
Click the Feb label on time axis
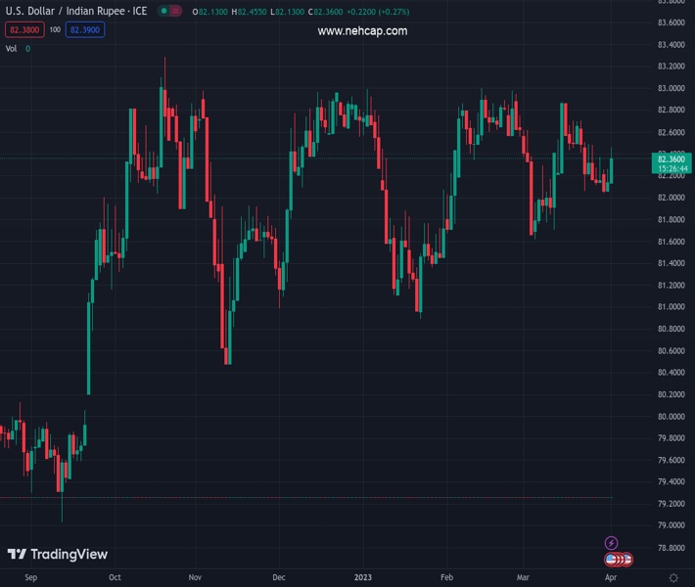point(447,578)
